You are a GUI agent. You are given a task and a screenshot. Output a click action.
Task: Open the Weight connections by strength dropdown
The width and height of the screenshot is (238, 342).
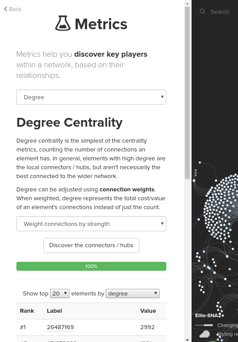point(91,224)
